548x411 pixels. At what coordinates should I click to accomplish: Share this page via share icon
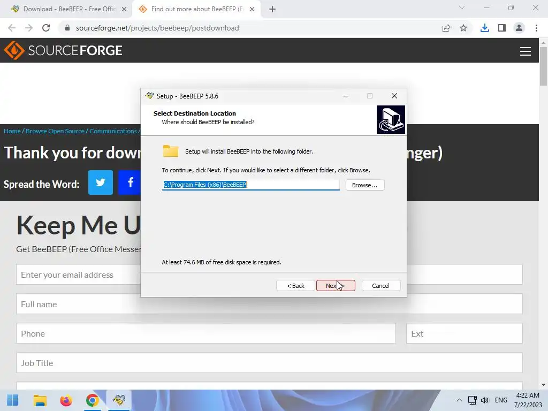click(x=446, y=28)
